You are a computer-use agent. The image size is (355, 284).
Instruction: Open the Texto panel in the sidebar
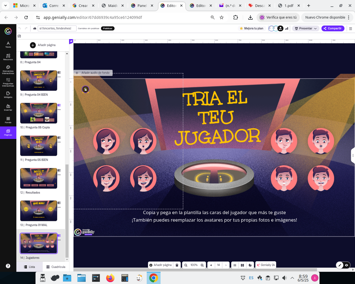(8, 44)
